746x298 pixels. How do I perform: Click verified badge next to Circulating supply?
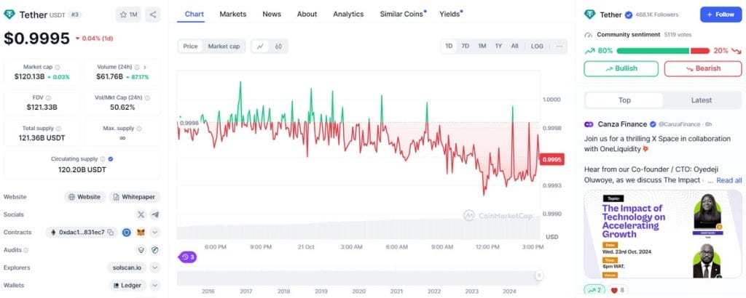(x=111, y=159)
